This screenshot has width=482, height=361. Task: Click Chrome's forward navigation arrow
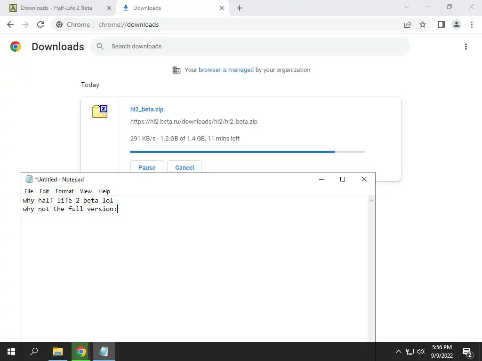[x=25, y=24]
